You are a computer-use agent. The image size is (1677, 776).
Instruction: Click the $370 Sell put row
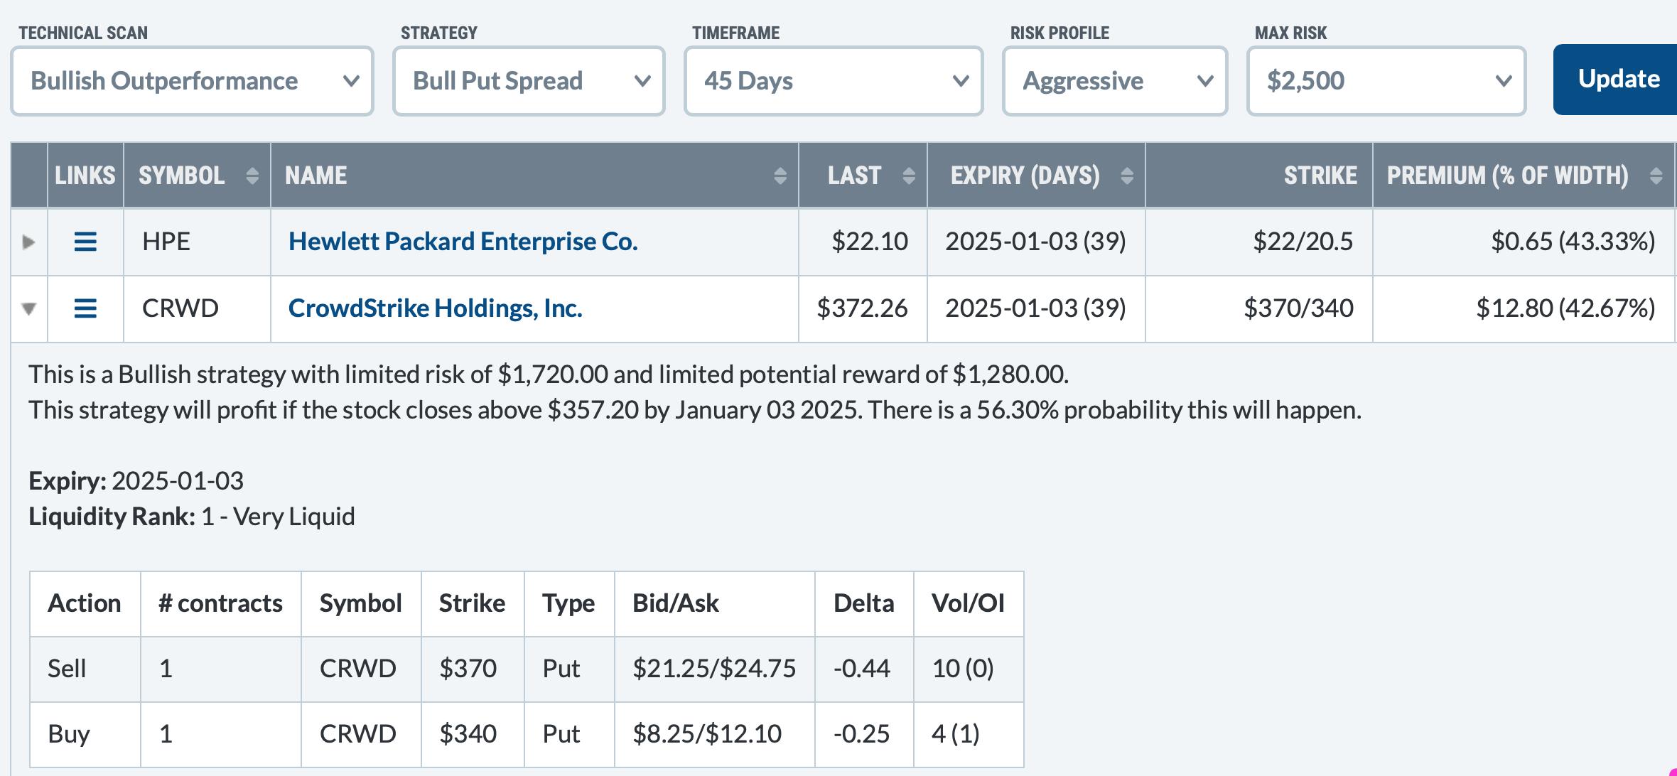click(x=526, y=669)
